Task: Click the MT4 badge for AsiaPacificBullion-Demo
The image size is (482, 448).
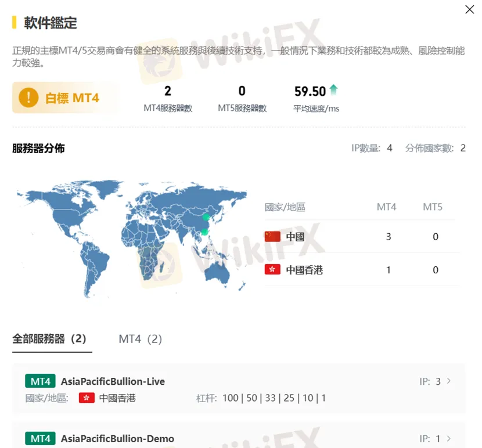Action: [40, 439]
